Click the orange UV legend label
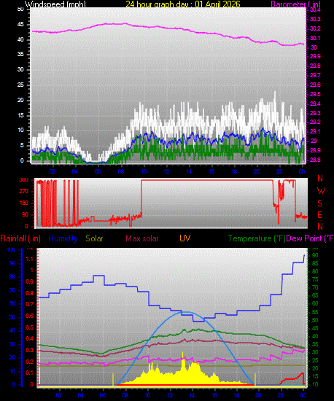 (185, 238)
